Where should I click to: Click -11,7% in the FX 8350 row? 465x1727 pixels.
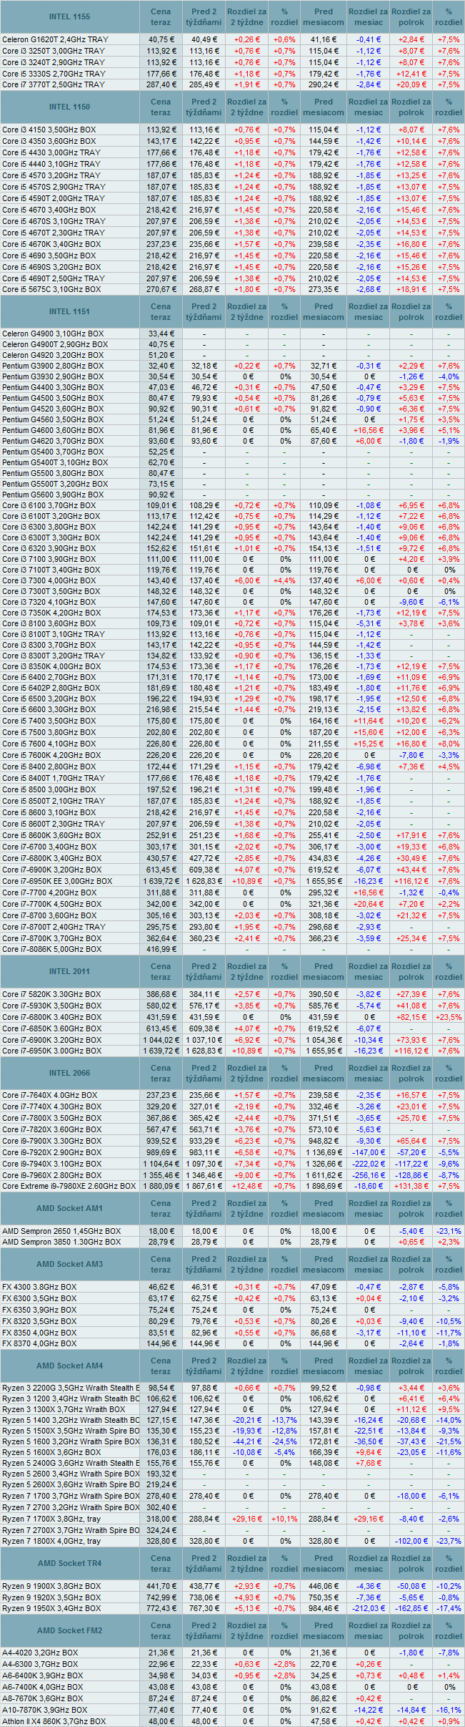click(449, 1333)
